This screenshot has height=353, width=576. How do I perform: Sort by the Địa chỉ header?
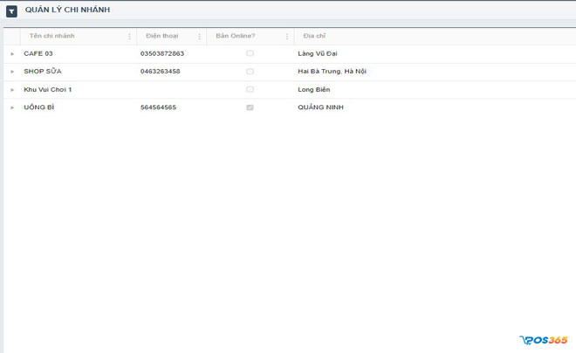(314, 36)
